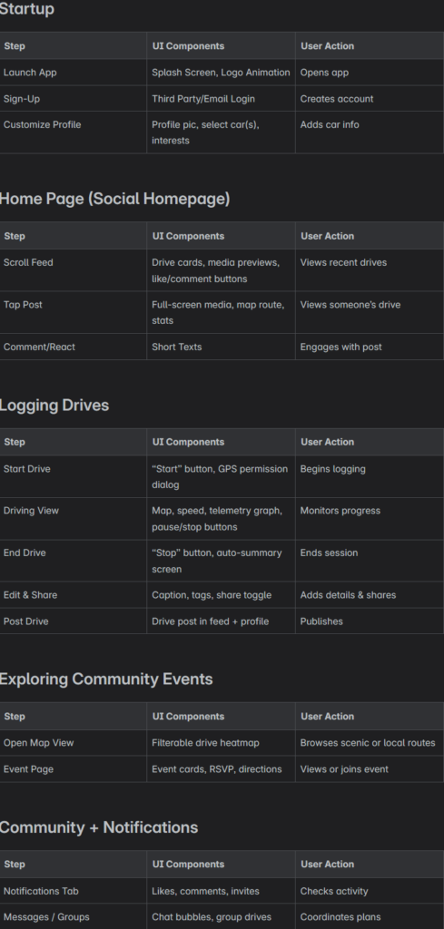Select the Scroll Feed step cell

point(73,270)
